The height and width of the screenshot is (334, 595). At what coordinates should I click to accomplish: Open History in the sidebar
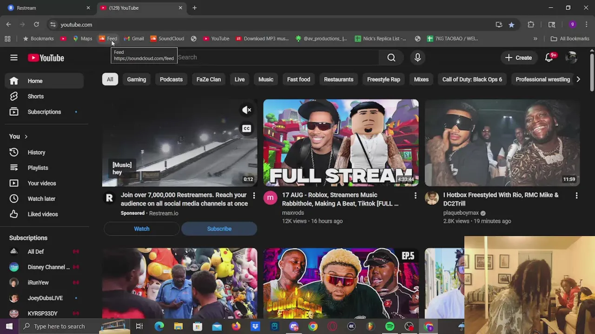tap(45, 152)
